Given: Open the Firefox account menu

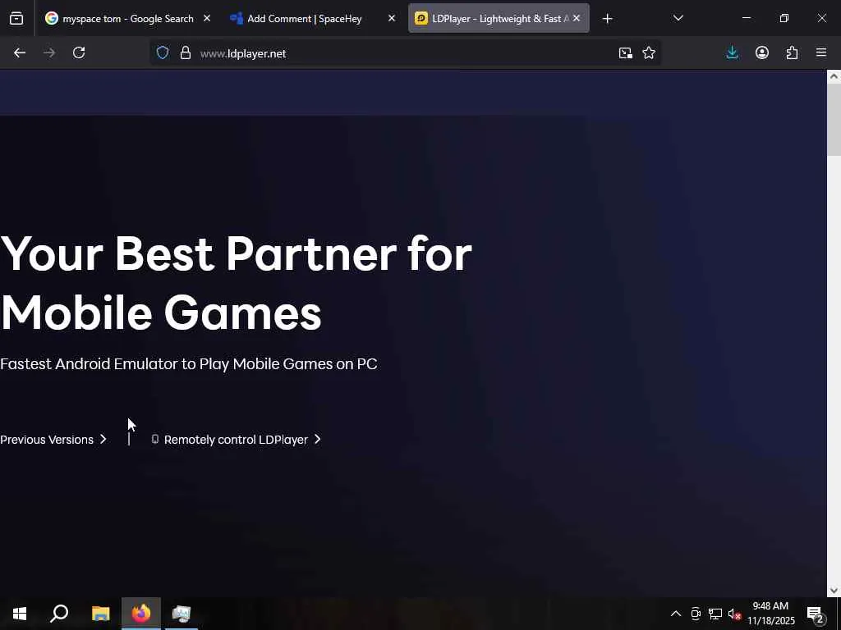Looking at the screenshot, I should point(762,52).
